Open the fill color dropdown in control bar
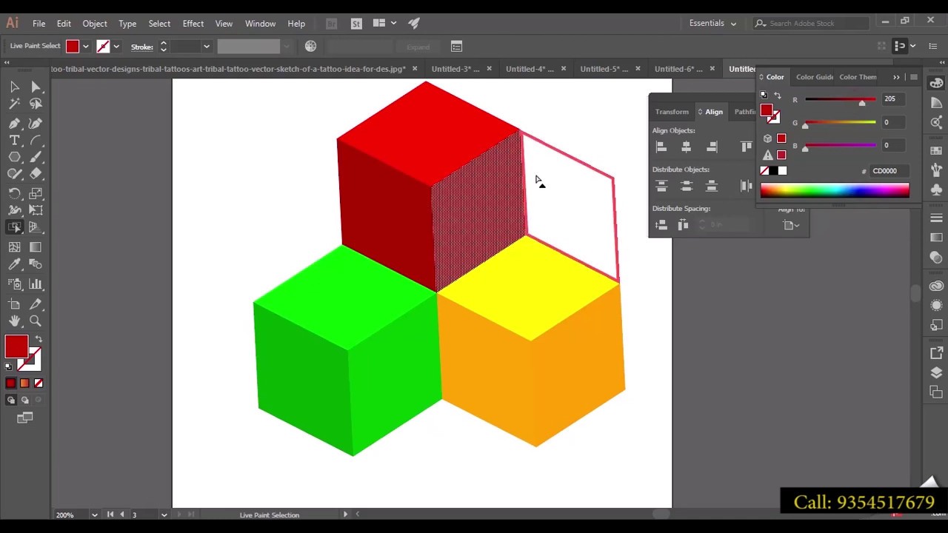948x533 pixels. click(x=86, y=47)
